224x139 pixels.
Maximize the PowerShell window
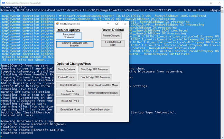pos(211,3)
